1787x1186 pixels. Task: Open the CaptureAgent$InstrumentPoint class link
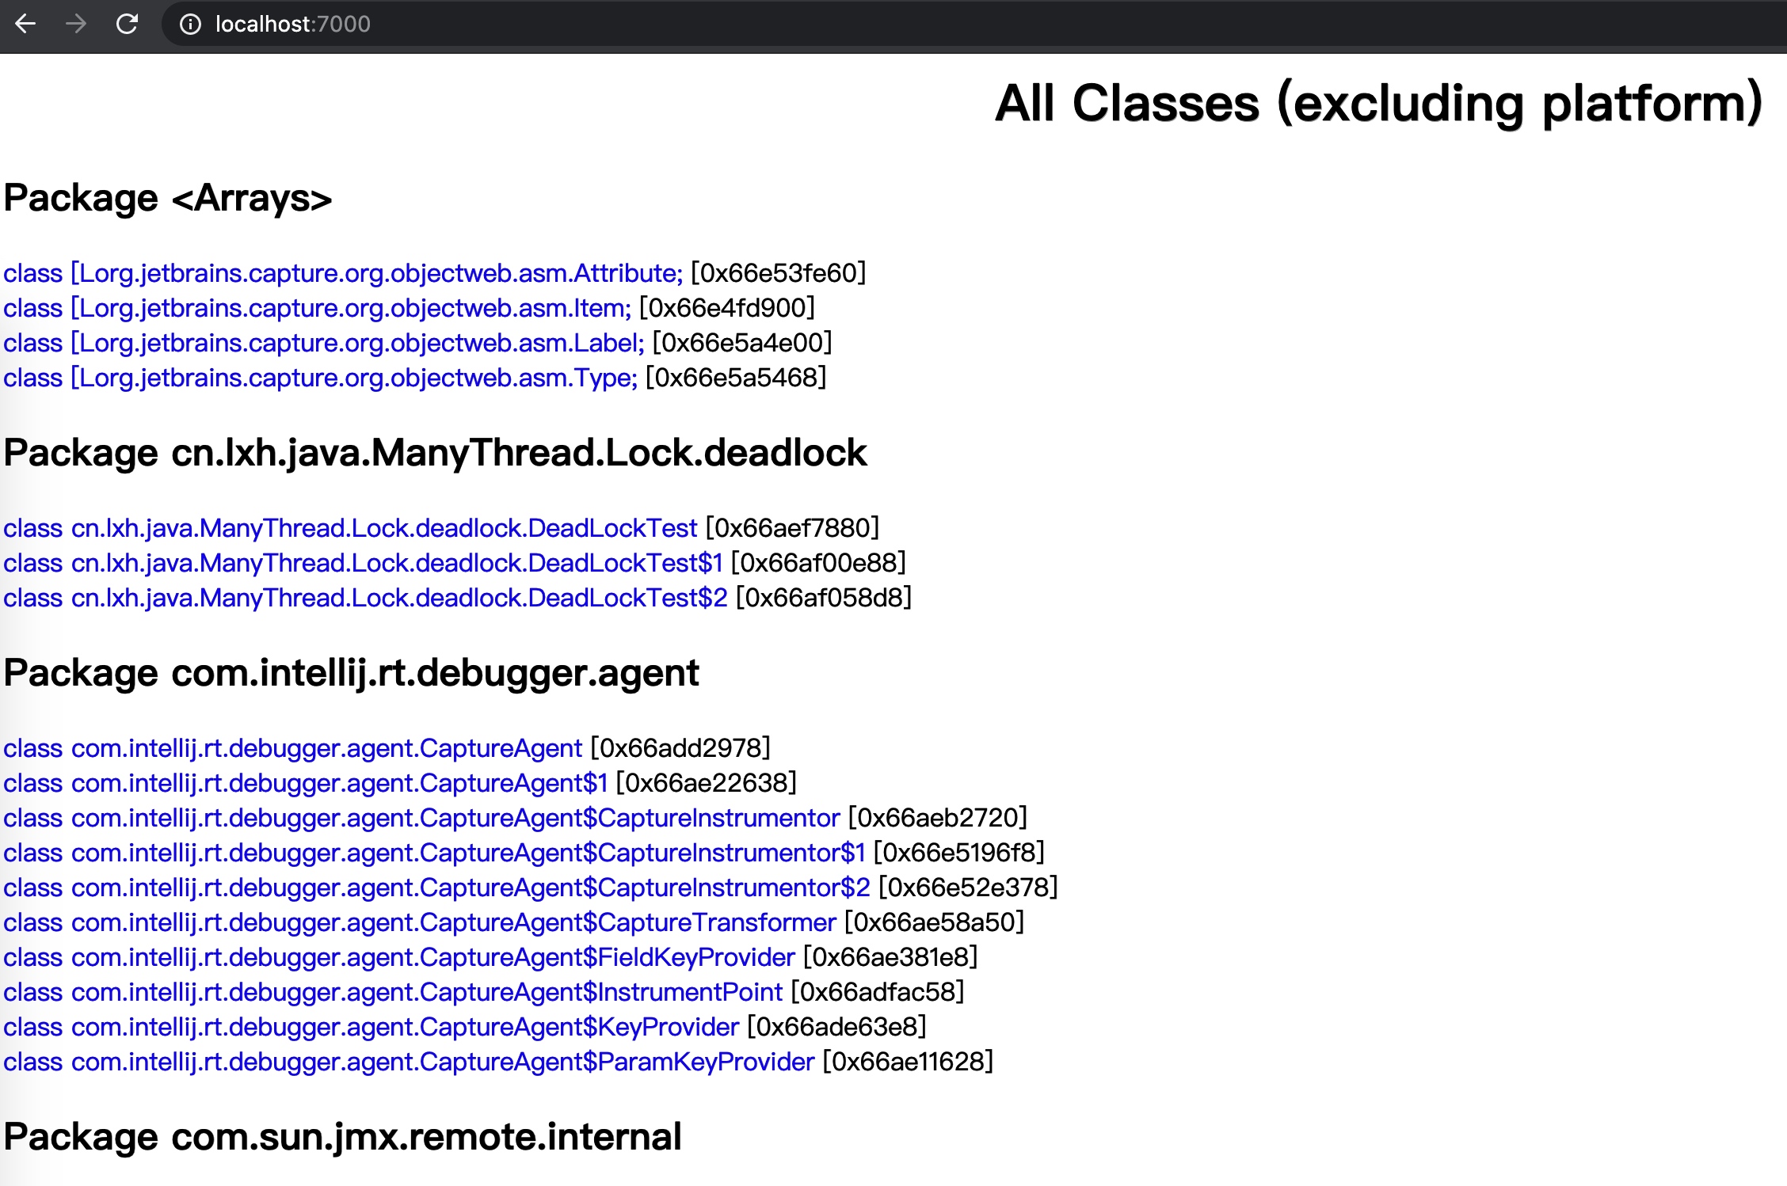[392, 992]
